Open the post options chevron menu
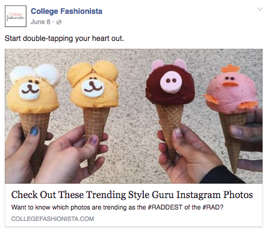 (x=260, y=9)
